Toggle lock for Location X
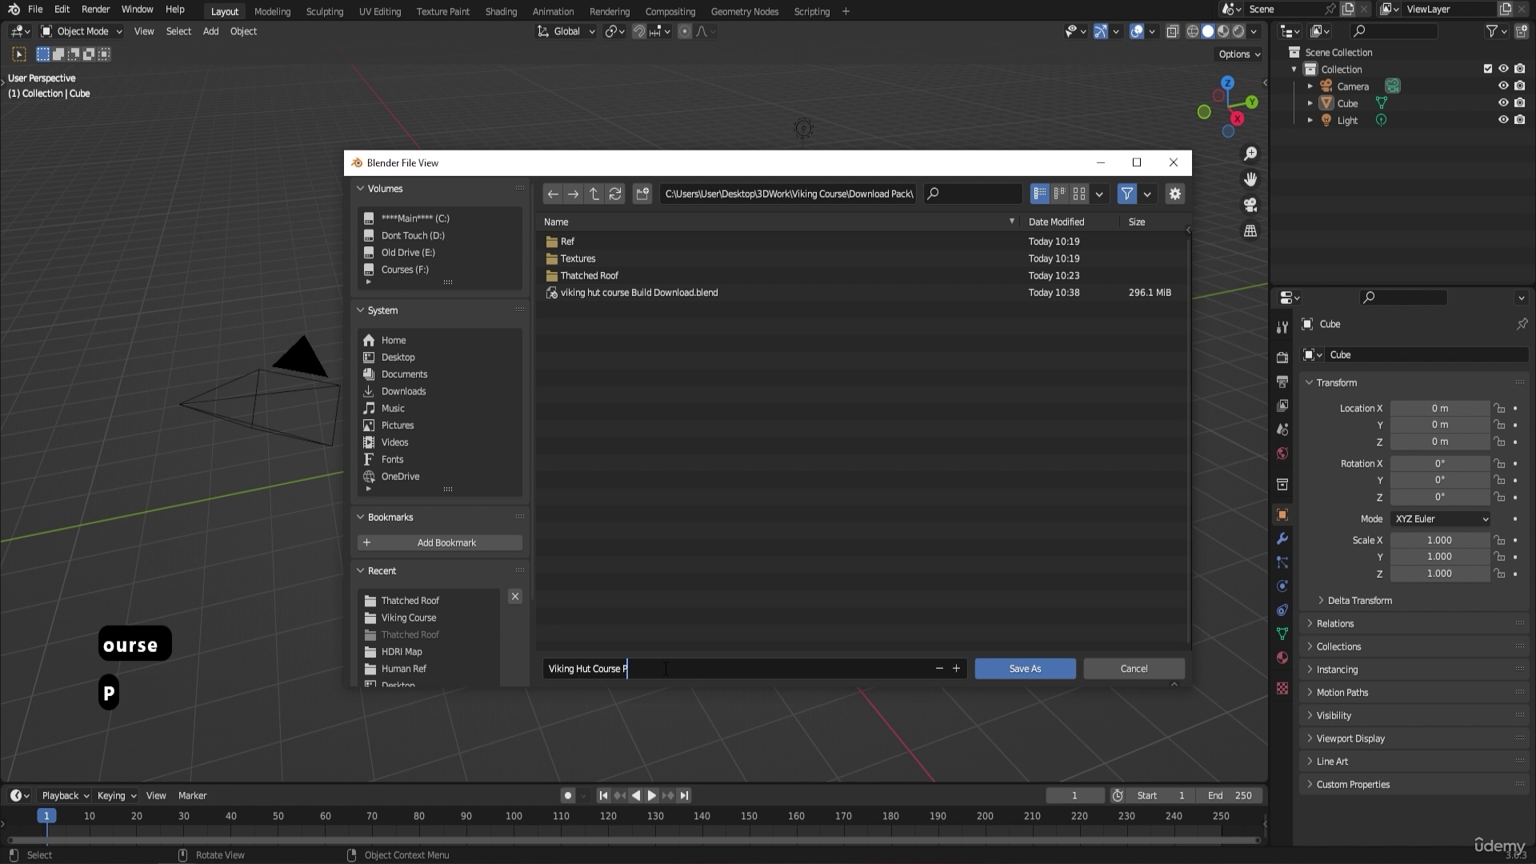Viewport: 1536px width, 864px height. 1500,408
